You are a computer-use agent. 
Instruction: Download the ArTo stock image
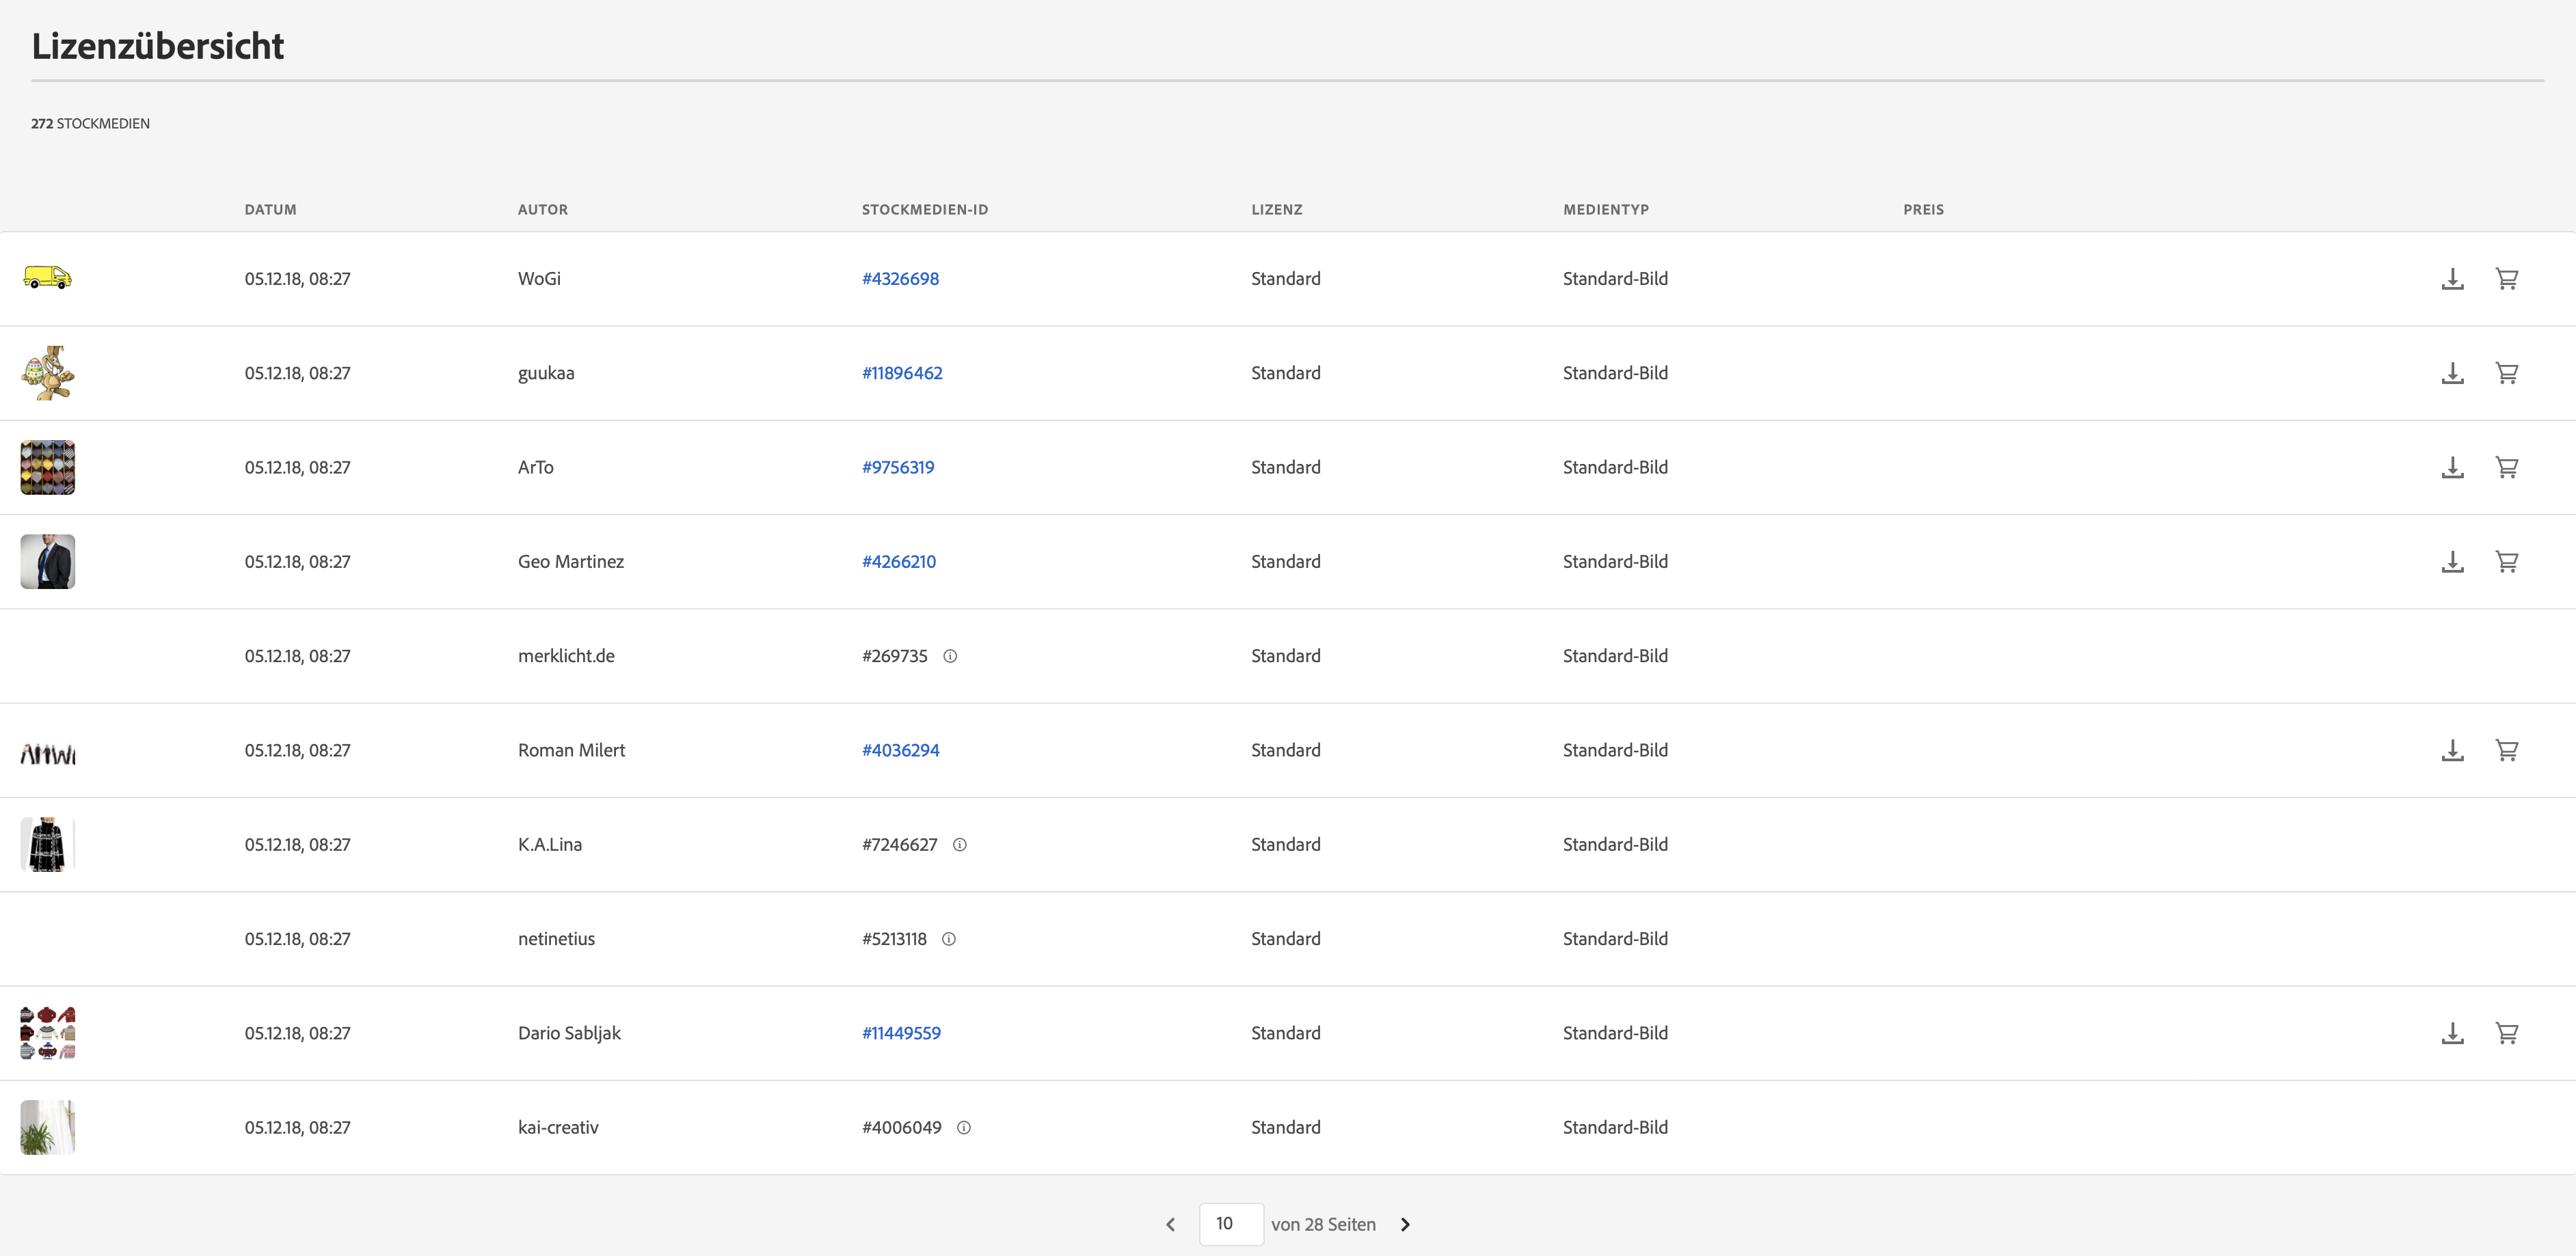coord(2452,467)
